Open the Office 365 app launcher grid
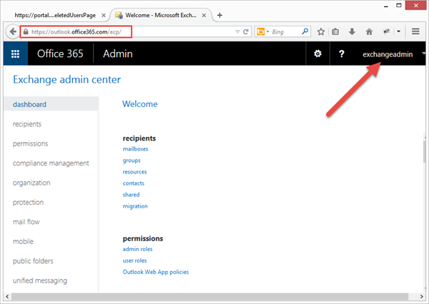 15,54
